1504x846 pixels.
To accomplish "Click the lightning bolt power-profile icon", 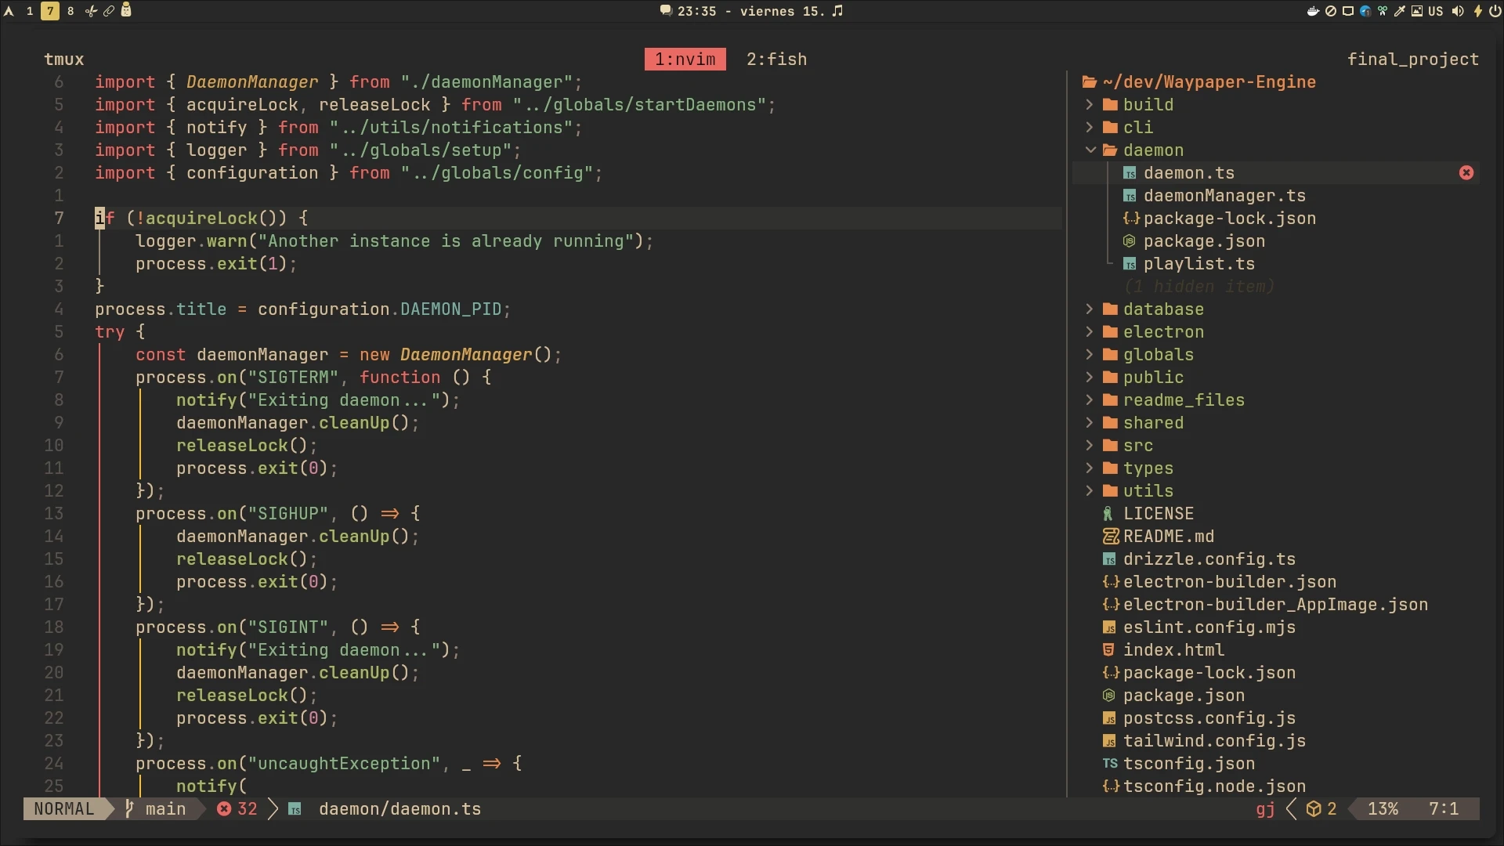I will [1478, 11].
